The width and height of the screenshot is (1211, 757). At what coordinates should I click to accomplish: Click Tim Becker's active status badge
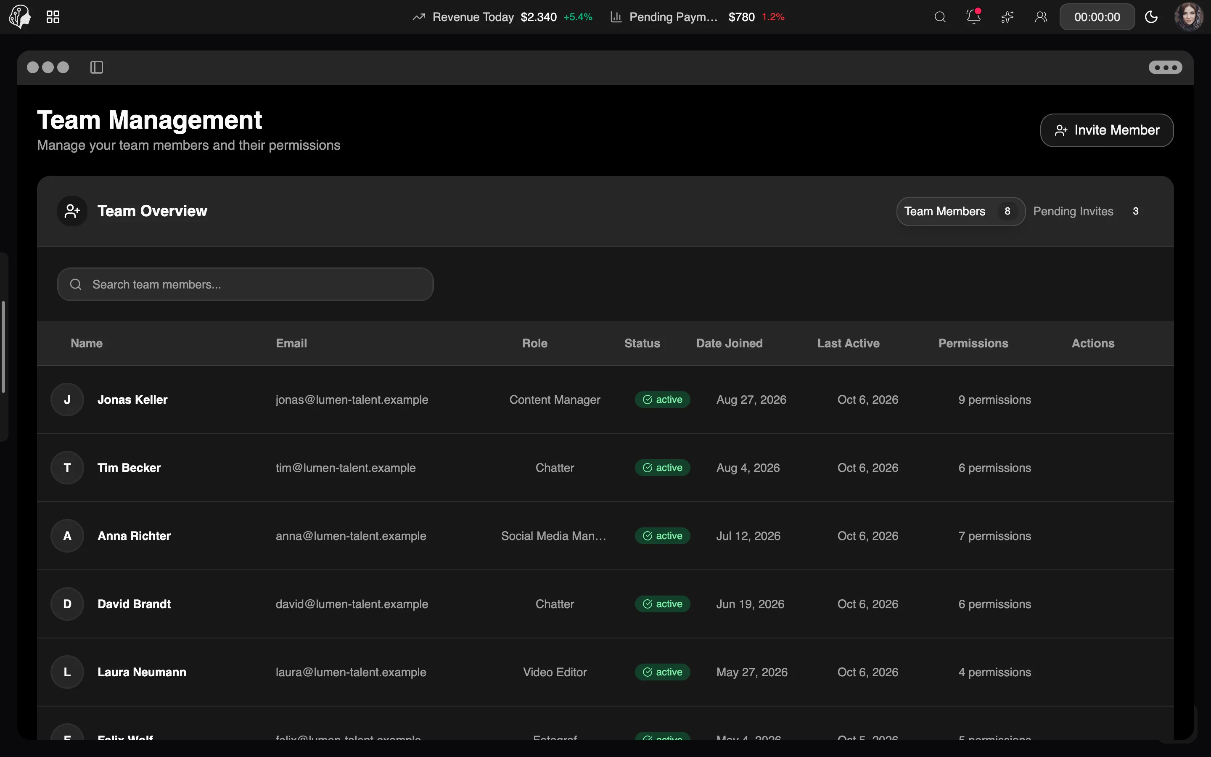[662, 468]
